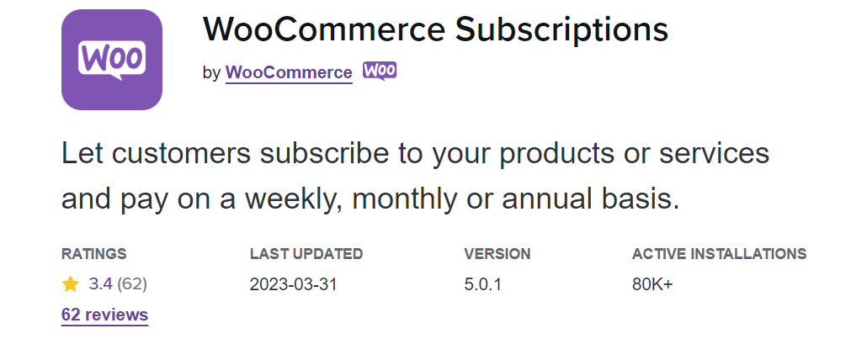Click the Active Installations heading

pyautogui.click(x=719, y=253)
